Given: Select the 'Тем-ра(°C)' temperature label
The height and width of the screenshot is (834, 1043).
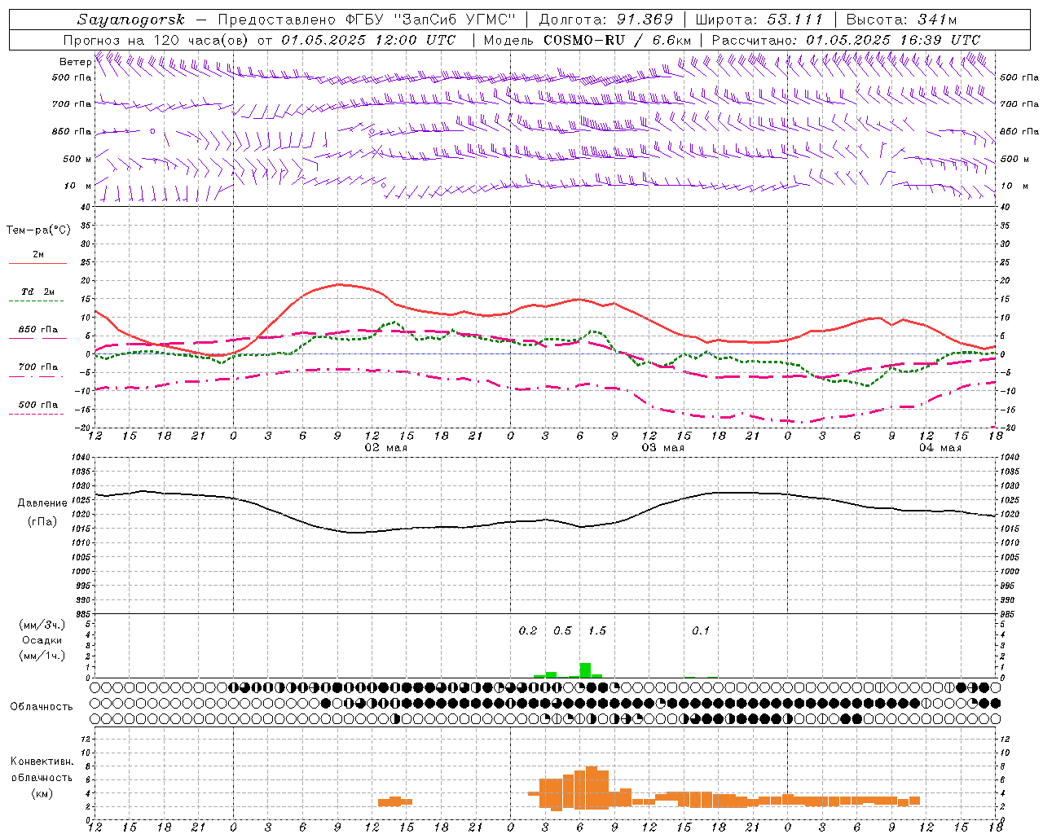Looking at the screenshot, I should 38,230.
